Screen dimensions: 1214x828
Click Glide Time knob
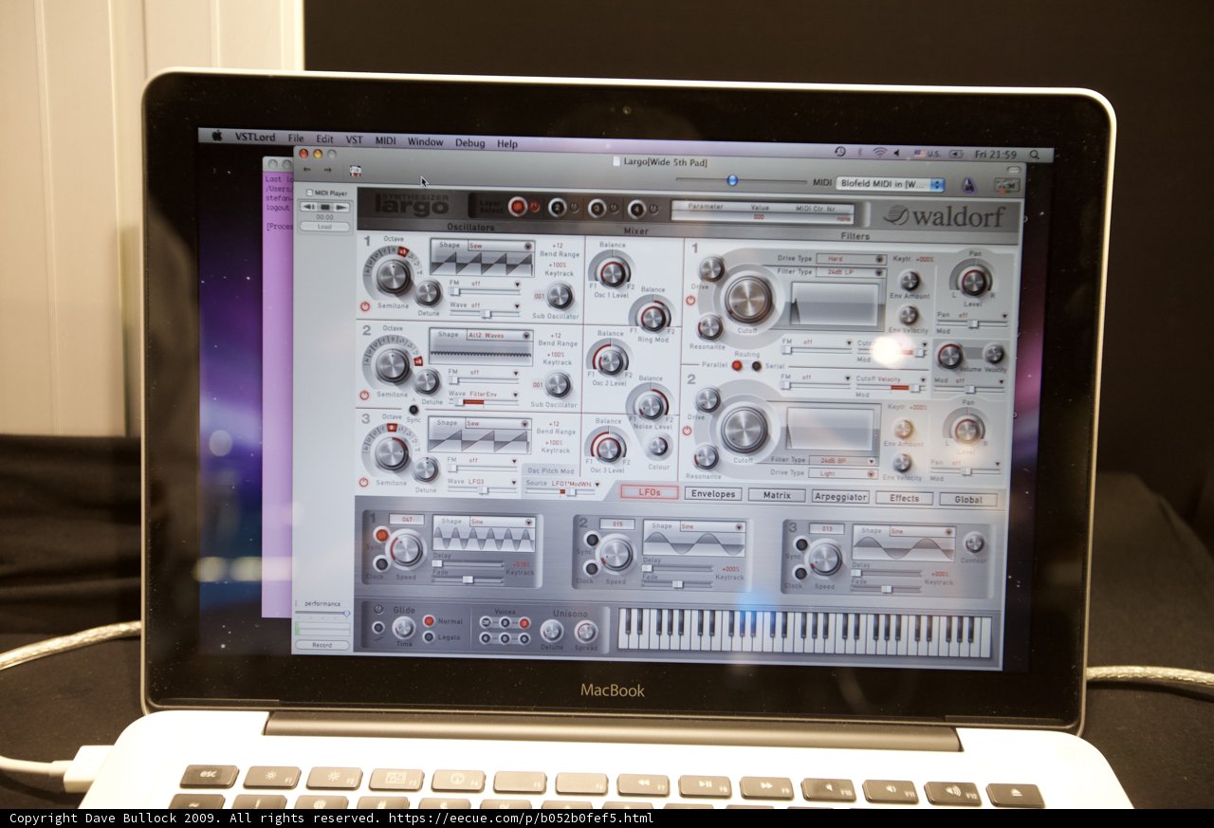tap(404, 627)
